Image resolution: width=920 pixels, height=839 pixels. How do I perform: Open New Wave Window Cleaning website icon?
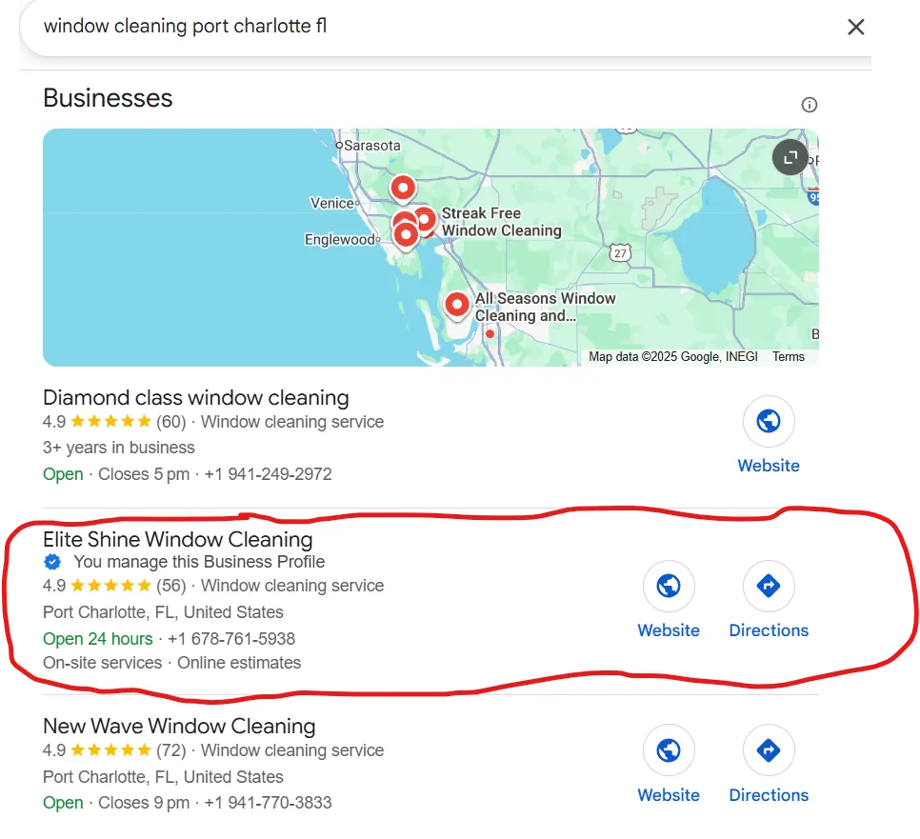click(x=669, y=750)
